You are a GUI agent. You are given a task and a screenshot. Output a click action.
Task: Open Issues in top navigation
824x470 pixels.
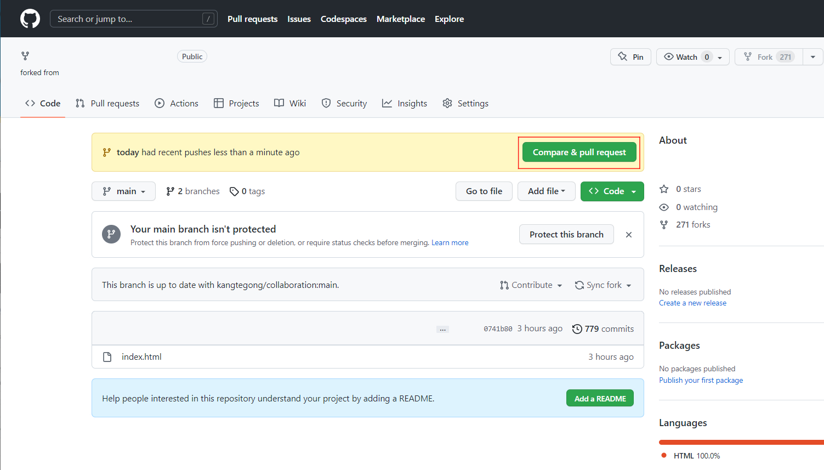[299, 19]
